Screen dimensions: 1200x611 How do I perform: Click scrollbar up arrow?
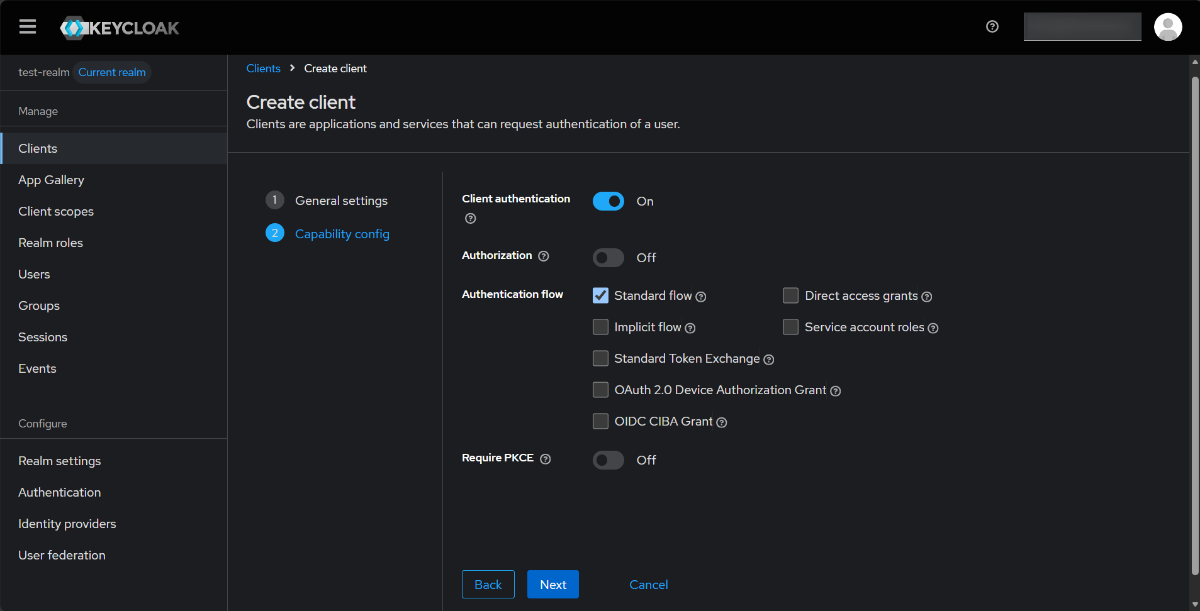pos(1195,62)
